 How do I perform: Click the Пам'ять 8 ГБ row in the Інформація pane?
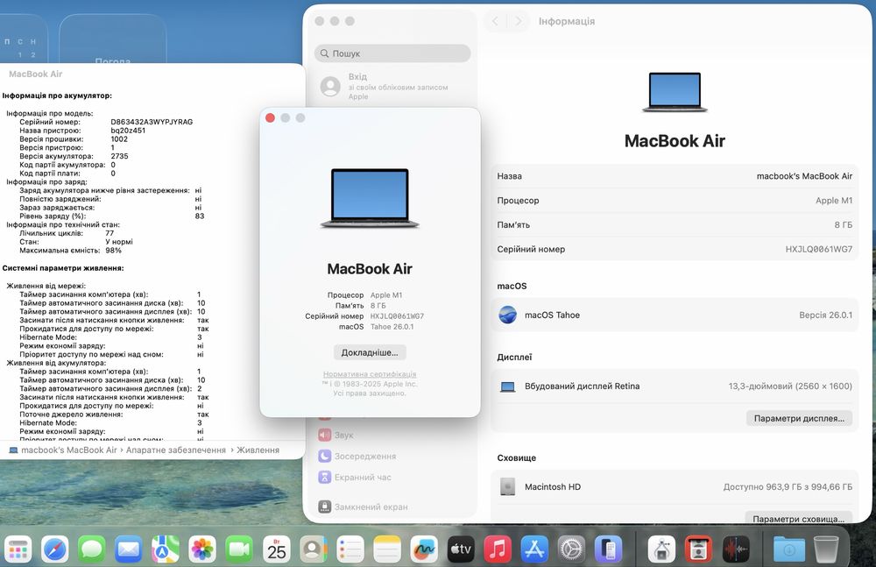pyautogui.click(x=675, y=225)
